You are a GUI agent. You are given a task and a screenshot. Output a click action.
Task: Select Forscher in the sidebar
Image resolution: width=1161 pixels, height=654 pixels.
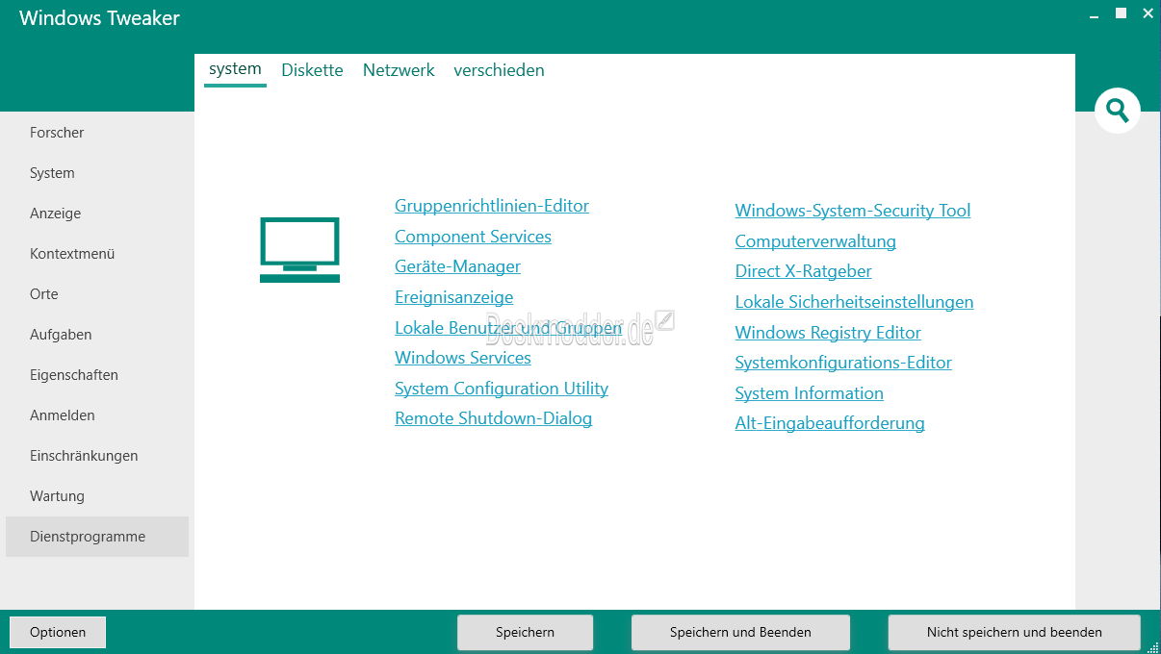click(97, 133)
